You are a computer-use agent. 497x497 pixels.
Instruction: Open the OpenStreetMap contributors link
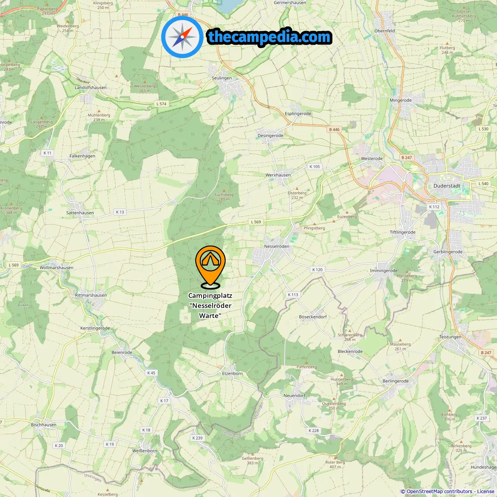pos(440,491)
